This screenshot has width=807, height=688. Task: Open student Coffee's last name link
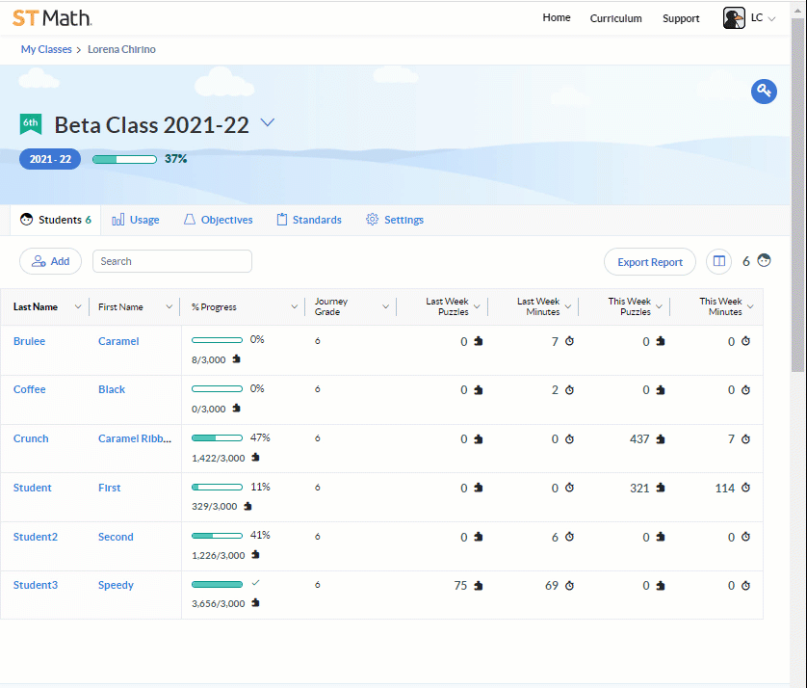click(x=29, y=389)
